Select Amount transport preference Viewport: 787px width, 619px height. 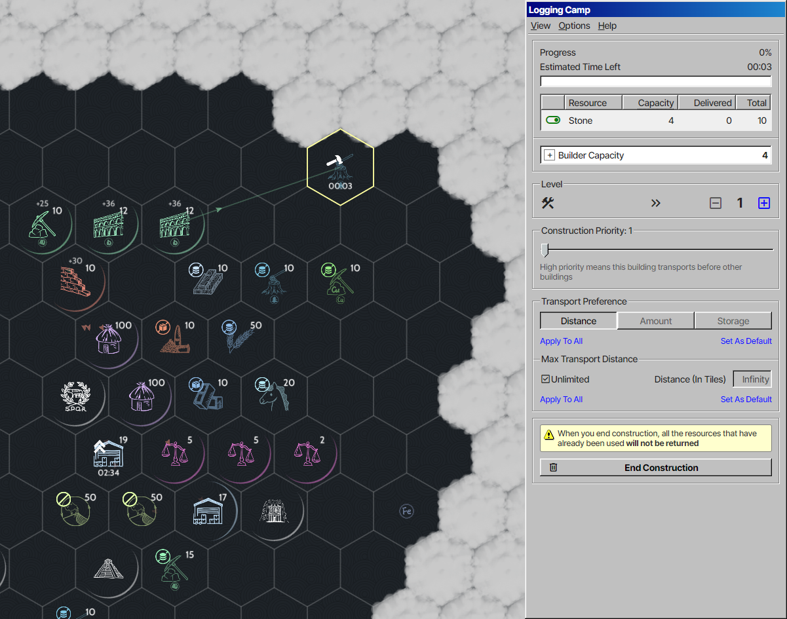point(655,321)
